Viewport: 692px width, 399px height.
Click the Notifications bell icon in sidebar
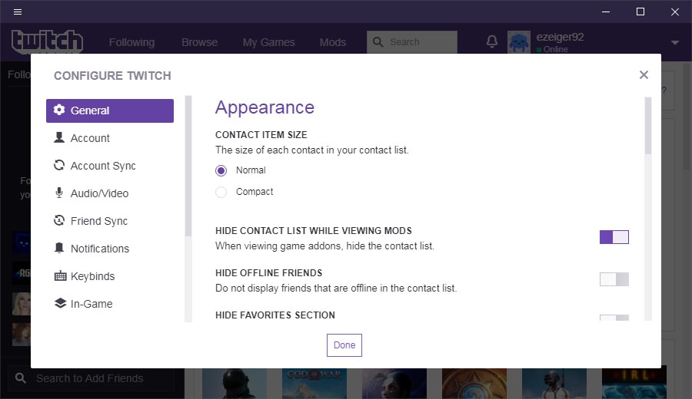click(59, 248)
